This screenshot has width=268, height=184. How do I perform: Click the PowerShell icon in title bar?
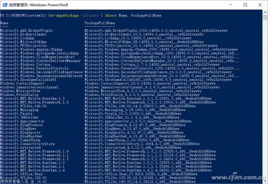point(4,4)
